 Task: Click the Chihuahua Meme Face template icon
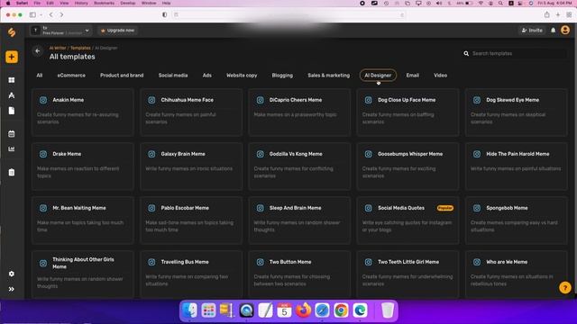pos(151,100)
